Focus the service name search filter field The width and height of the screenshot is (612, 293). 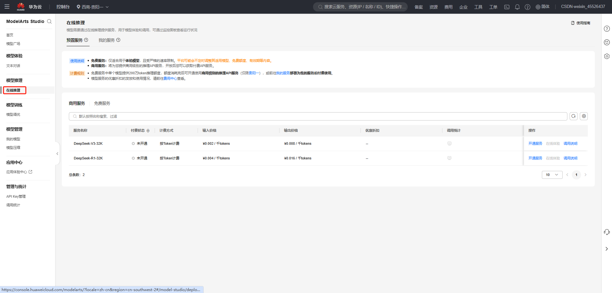tap(318, 116)
